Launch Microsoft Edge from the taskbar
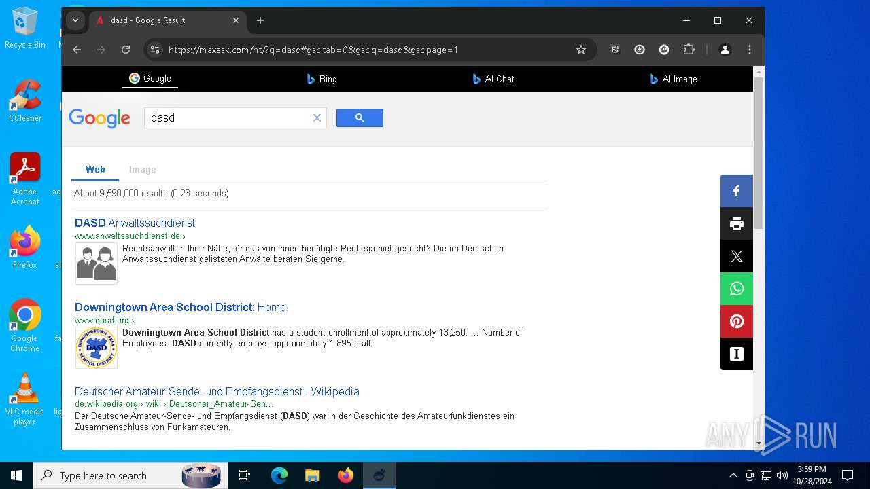This screenshot has width=870, height=489. coord(279,475)
